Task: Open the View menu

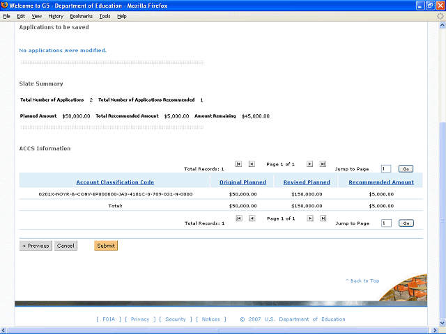Action: [x=36, y=16]
